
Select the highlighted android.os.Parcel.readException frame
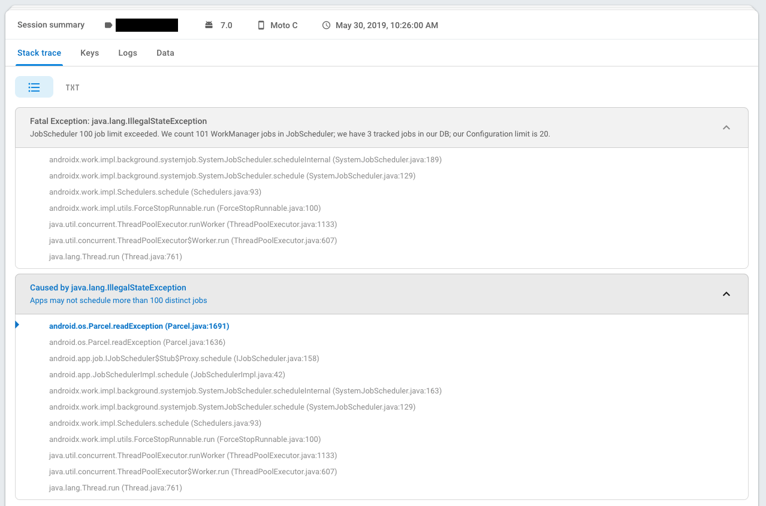139,326
